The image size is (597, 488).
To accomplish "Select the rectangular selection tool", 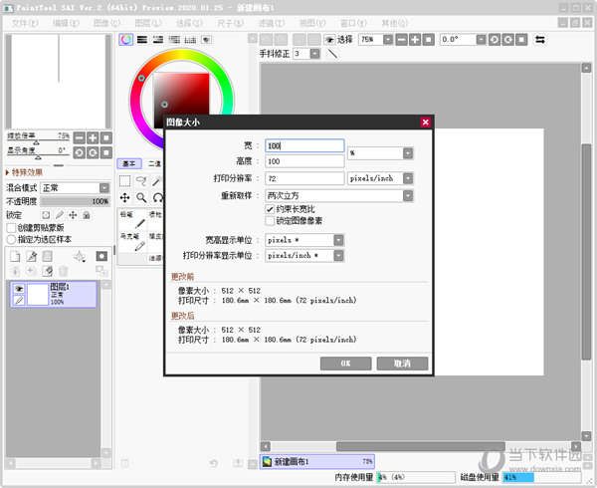I will coord(125,181).
